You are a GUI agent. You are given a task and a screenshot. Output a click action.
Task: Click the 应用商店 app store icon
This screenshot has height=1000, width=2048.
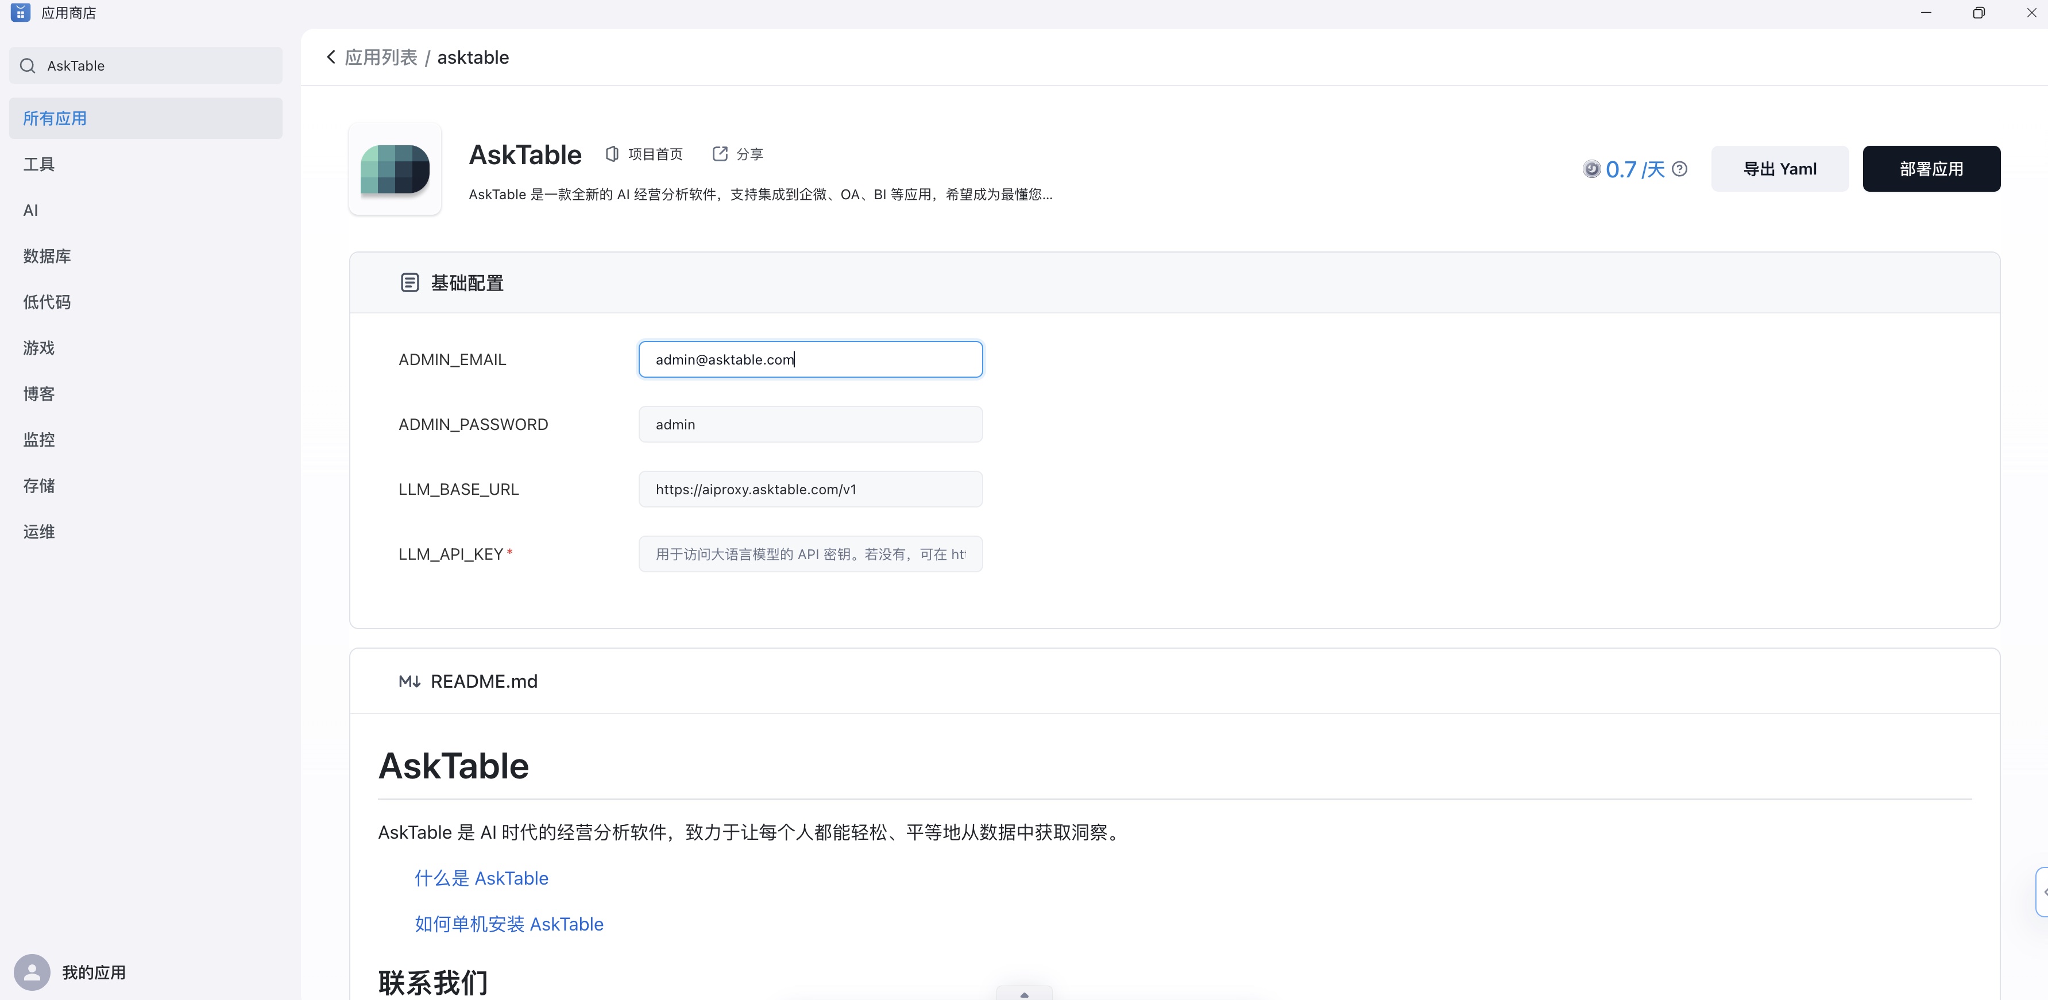point(21,13)
